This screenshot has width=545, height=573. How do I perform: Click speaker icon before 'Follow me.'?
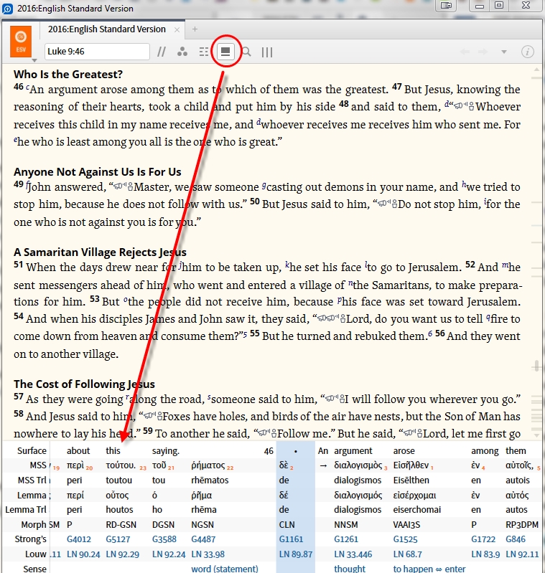(x=267, y=433)
